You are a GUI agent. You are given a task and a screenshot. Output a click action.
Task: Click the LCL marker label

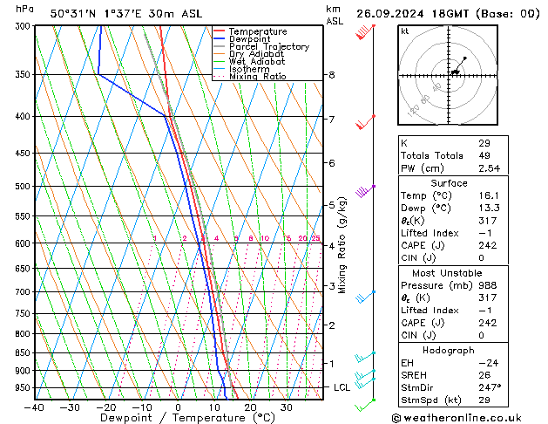[x=342, y=387]
